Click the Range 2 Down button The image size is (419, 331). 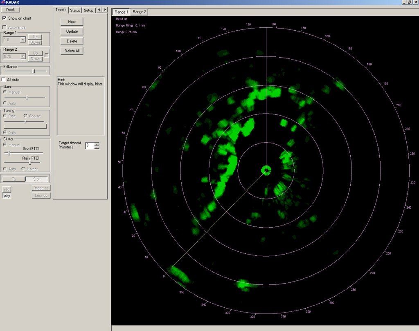pos(35,59)
